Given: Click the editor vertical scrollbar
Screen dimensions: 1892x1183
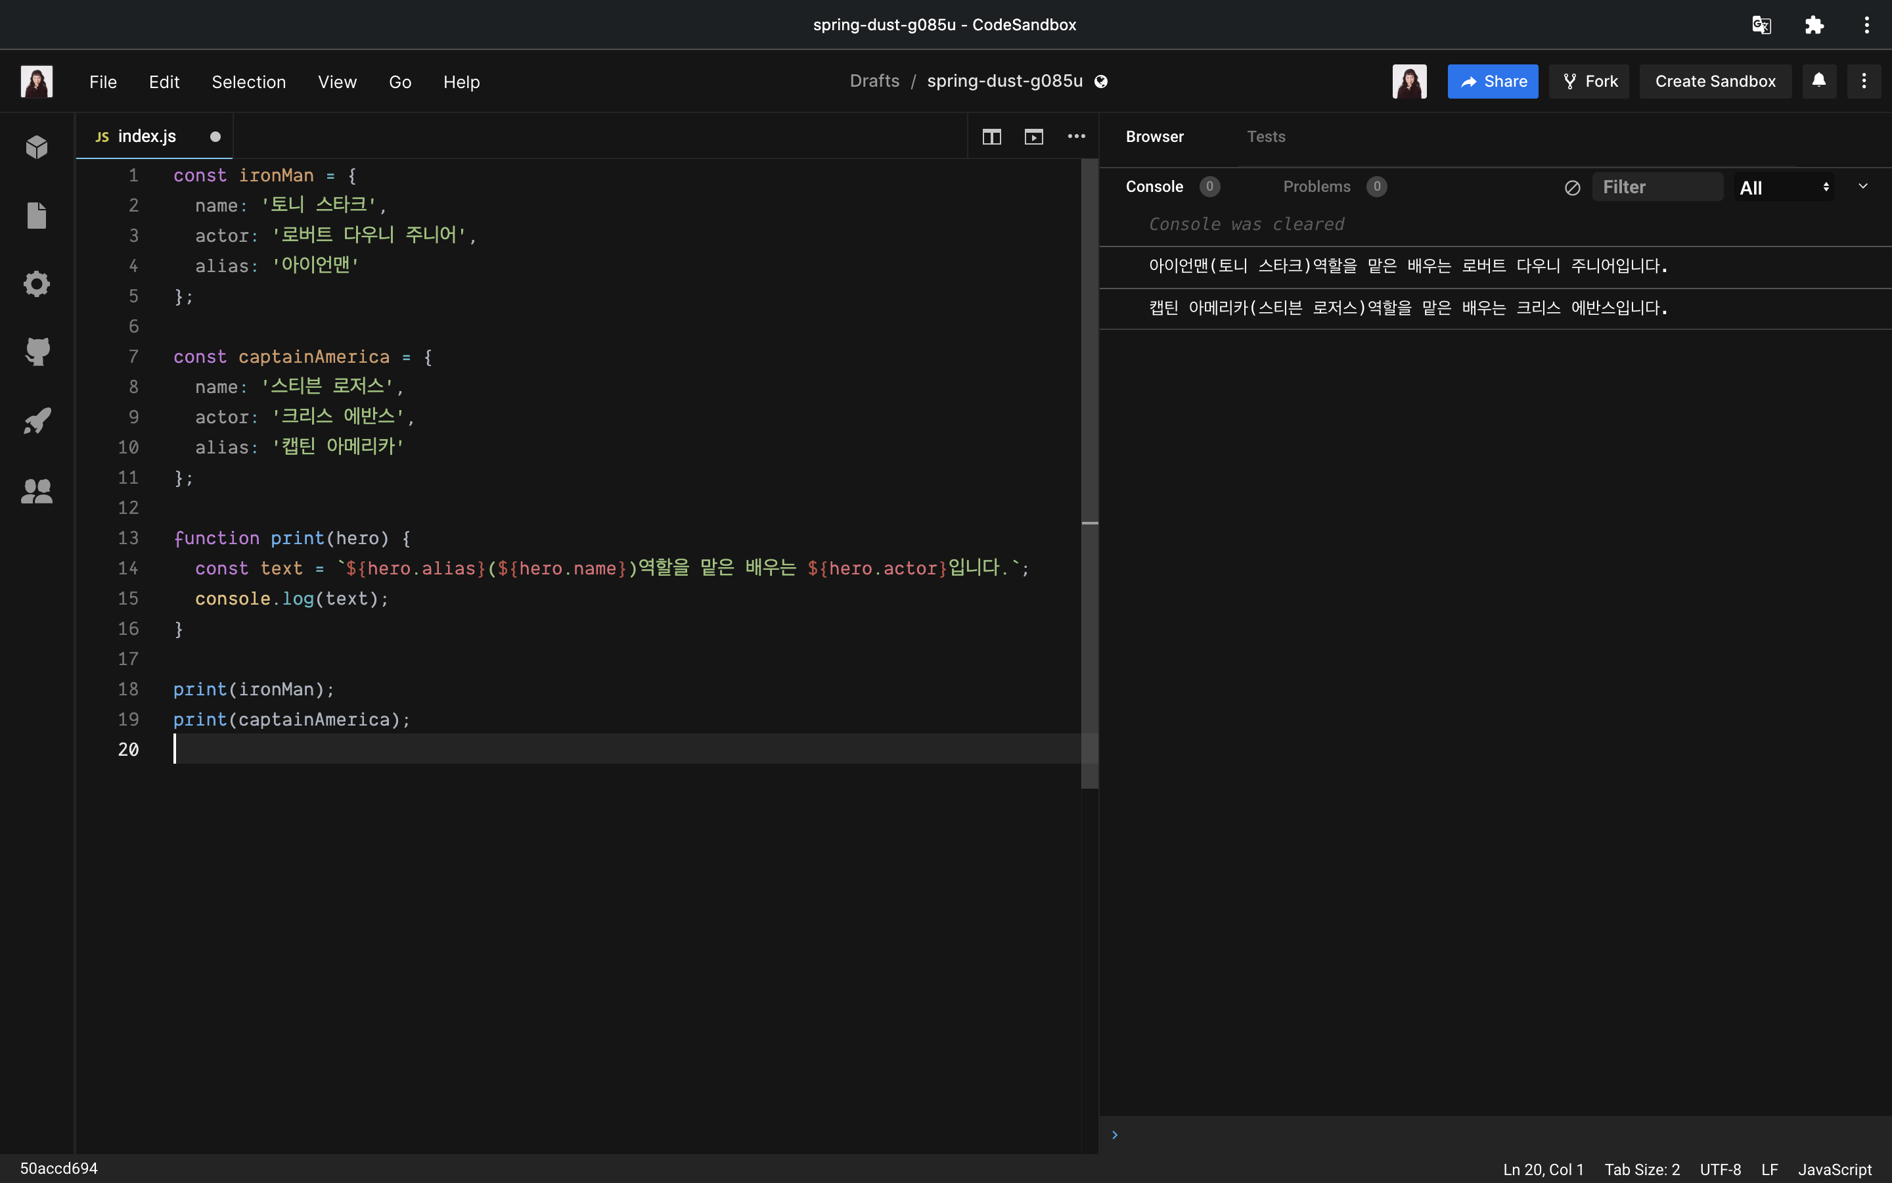Looking at the screenshot, I should [1090, 473].
